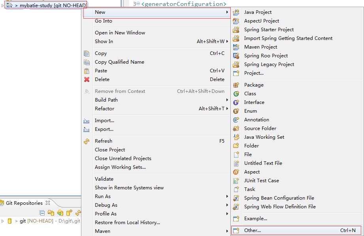Click the Project... wizard icon
364x236 pixels.
pyautogui.click(x=236, y=73)
